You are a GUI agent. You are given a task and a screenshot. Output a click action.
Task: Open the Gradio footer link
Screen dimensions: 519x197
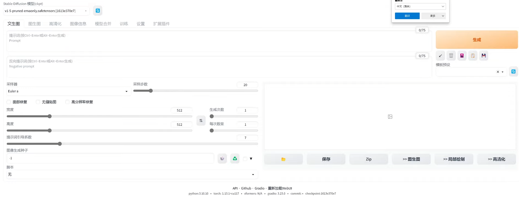pos(259,188)
